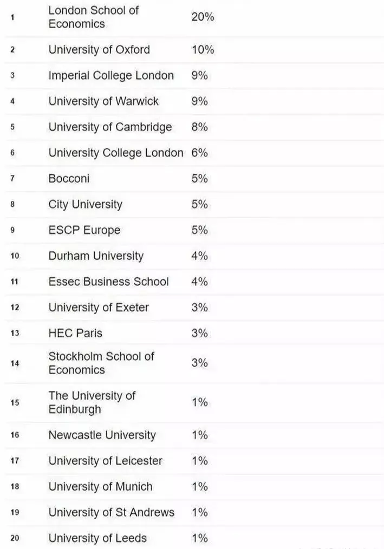This screenshot has height=549, width=384.
Task: Click the Essec Business School name
Action: point(108,282)
